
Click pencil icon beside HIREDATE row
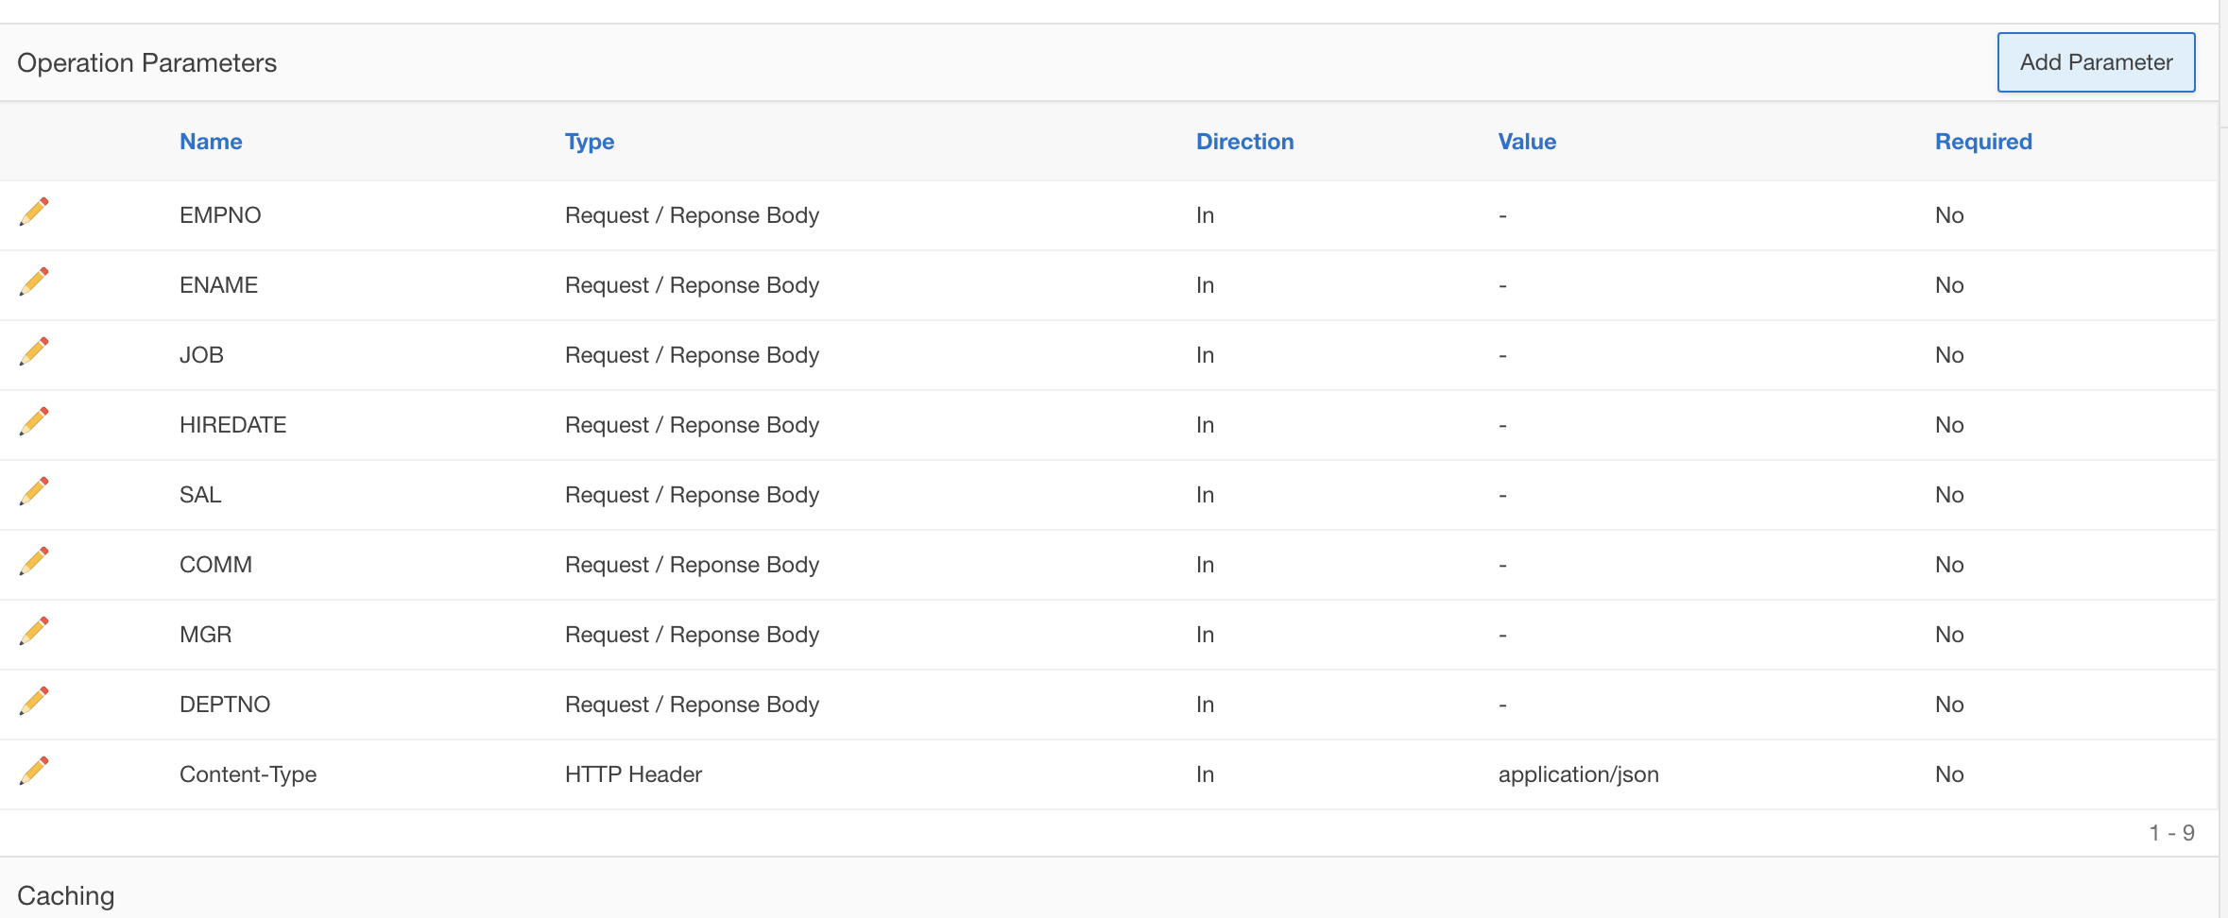pyautogui.click(x=34, y=421)
